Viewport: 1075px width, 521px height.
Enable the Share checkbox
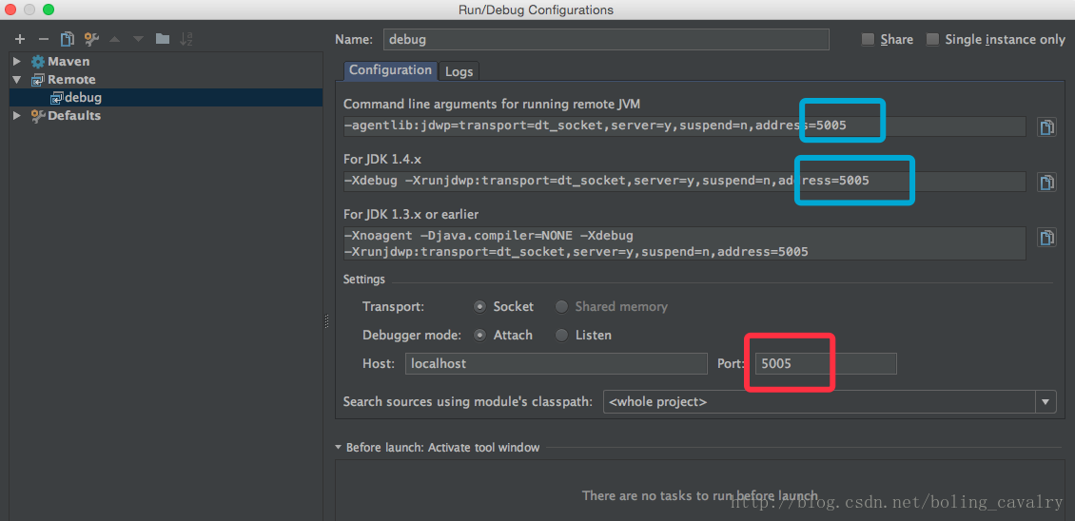[x=868, y=39]
